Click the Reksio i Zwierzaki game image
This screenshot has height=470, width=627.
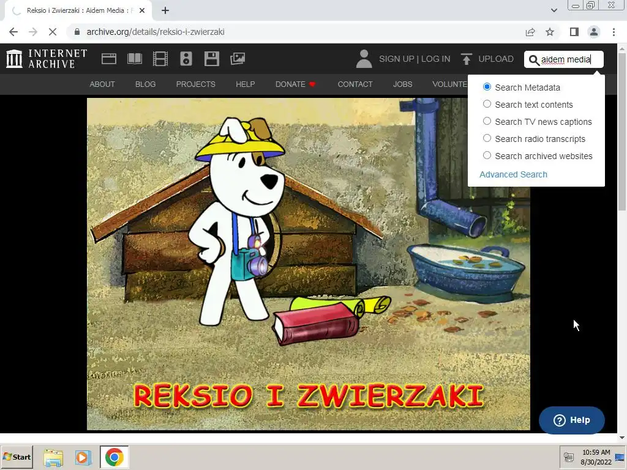pos(309,264)
